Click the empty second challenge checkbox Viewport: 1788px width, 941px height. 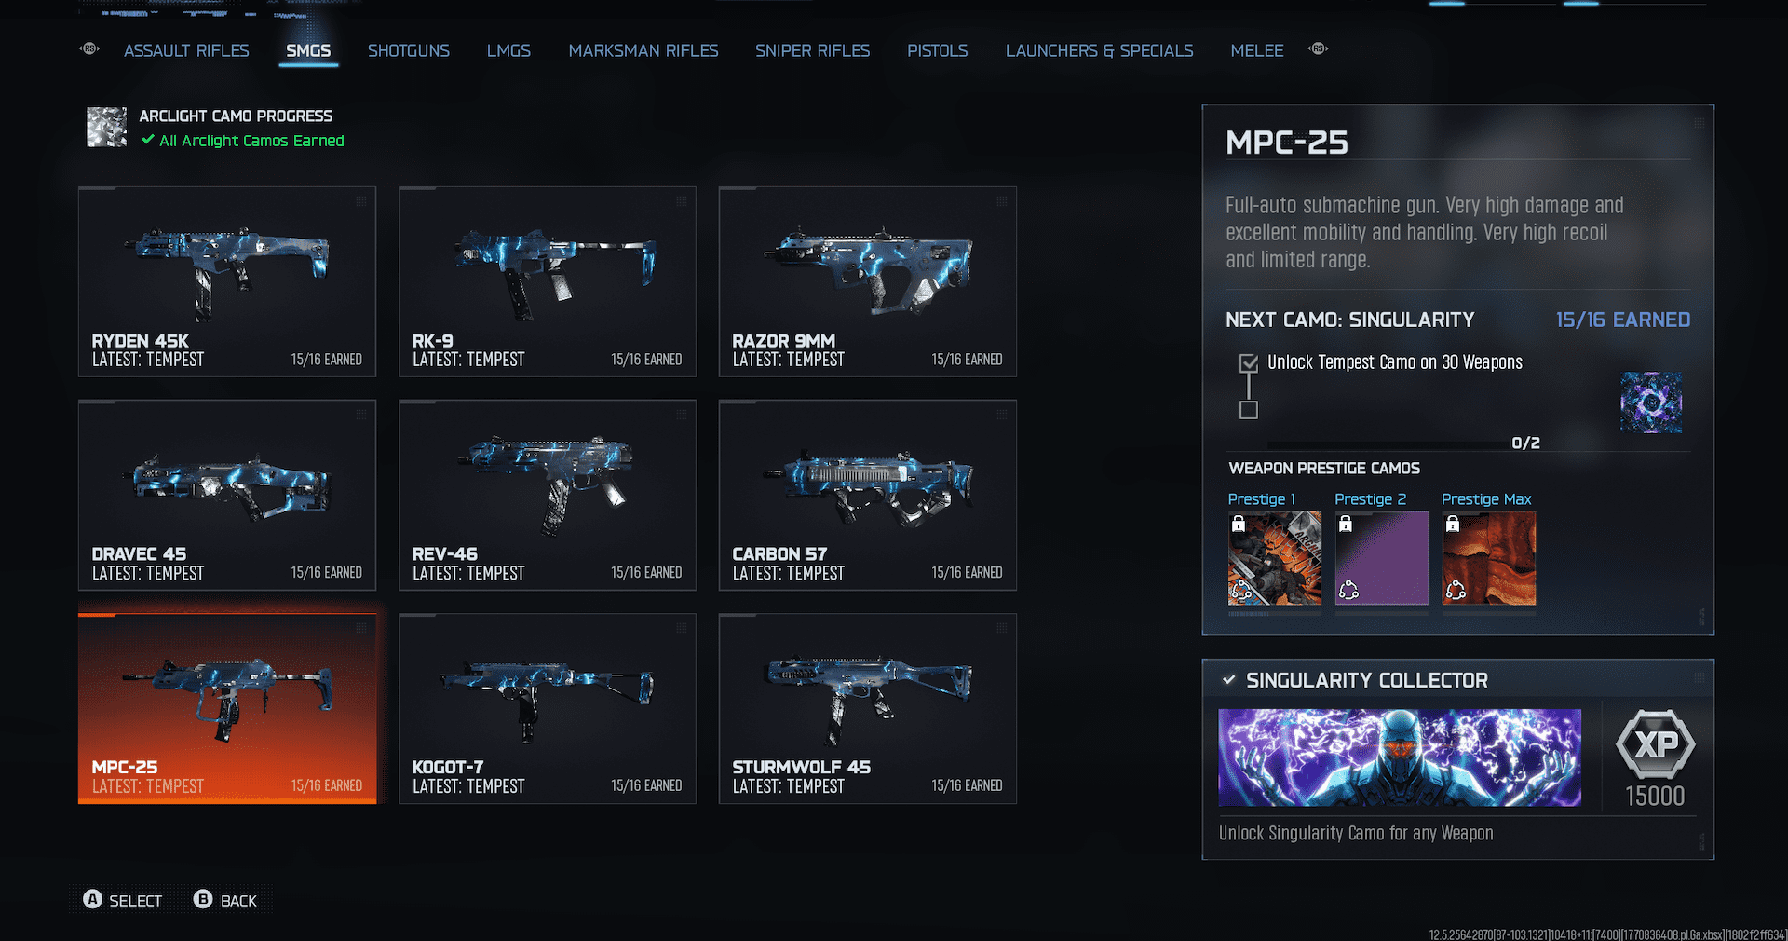1249,410
